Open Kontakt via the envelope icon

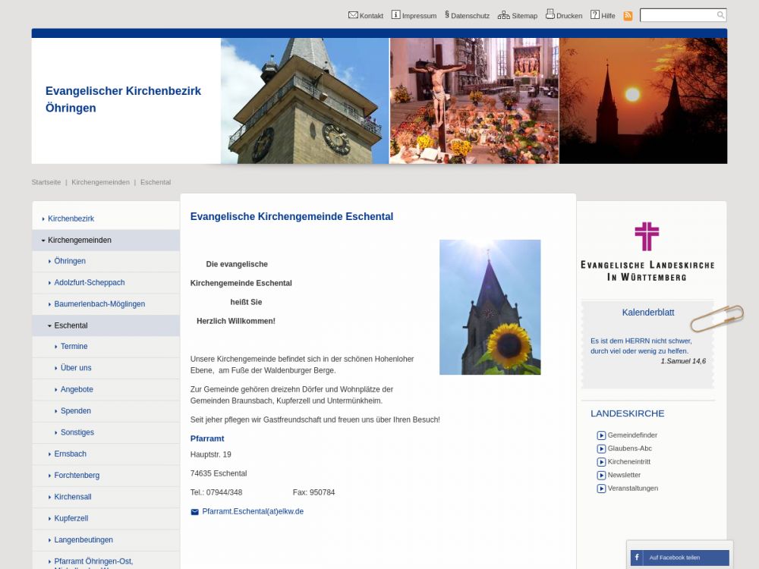(353, 15)
